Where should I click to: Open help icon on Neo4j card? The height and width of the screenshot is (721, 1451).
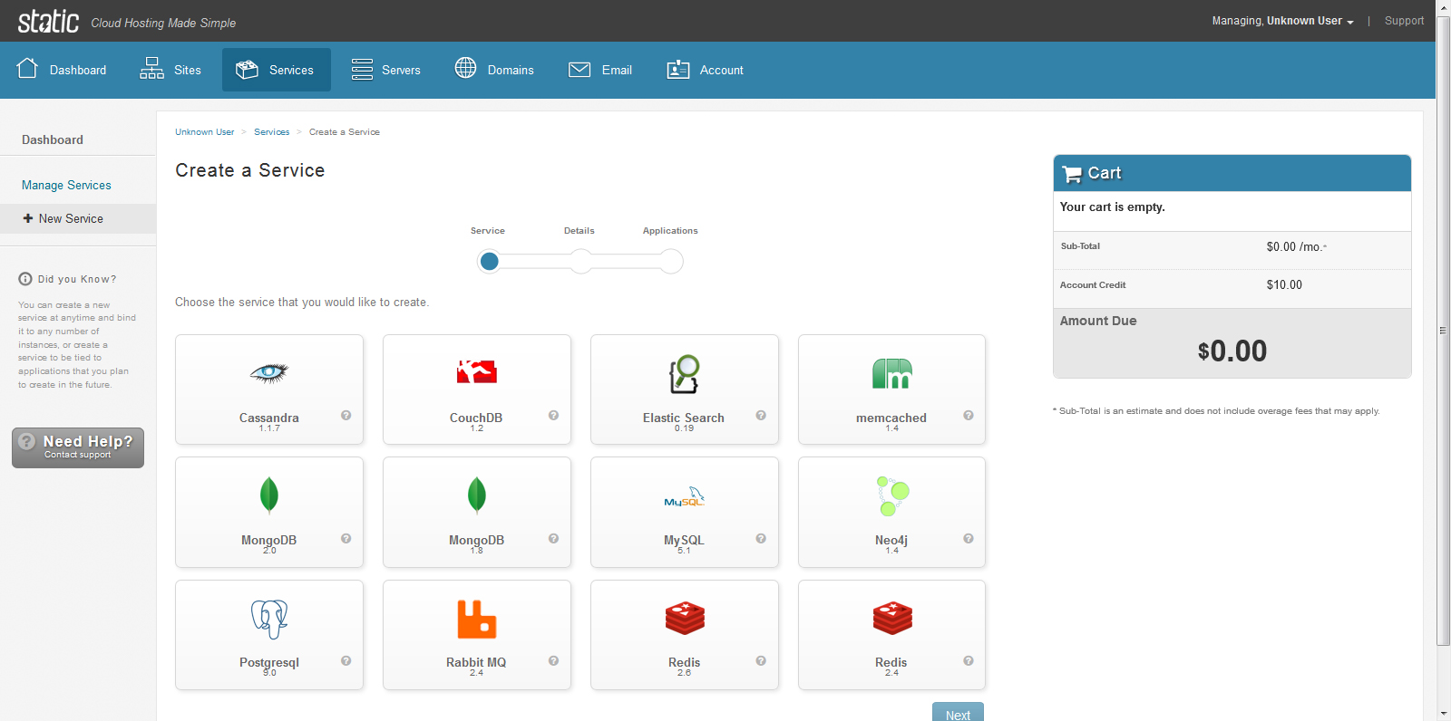point(969,538)
